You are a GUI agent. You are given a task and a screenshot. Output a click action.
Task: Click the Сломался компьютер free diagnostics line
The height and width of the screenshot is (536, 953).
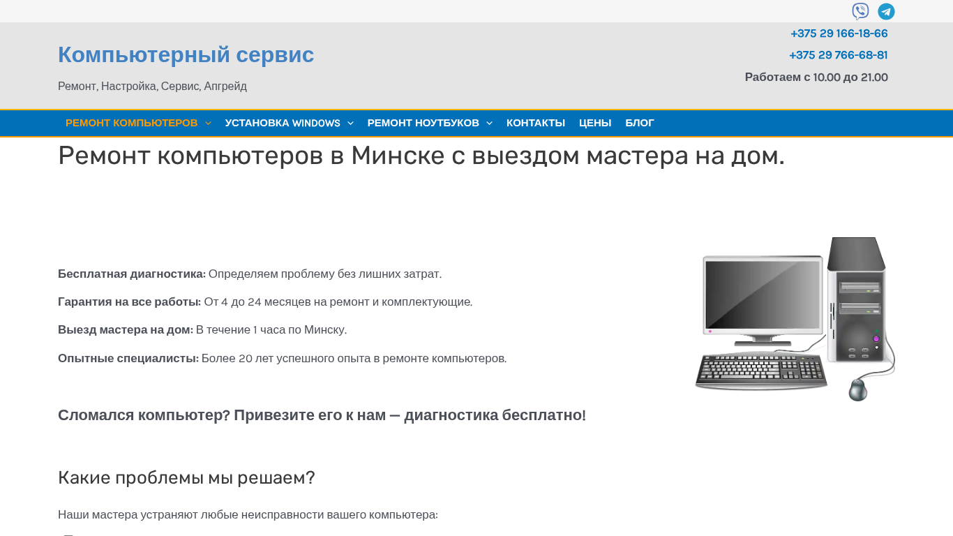(322, 415)
